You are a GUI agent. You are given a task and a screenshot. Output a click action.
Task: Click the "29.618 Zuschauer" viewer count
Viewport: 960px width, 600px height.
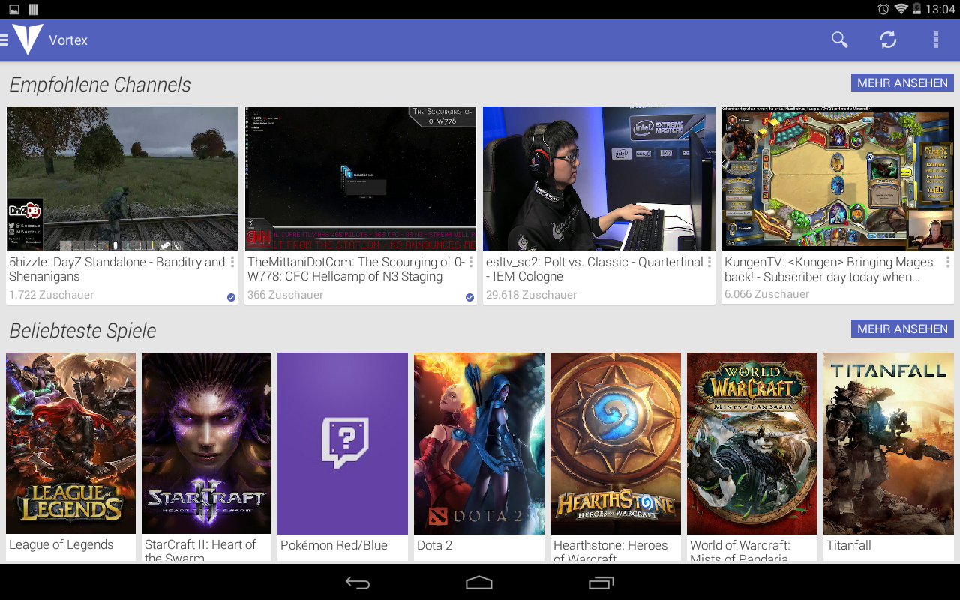[532, 295]
